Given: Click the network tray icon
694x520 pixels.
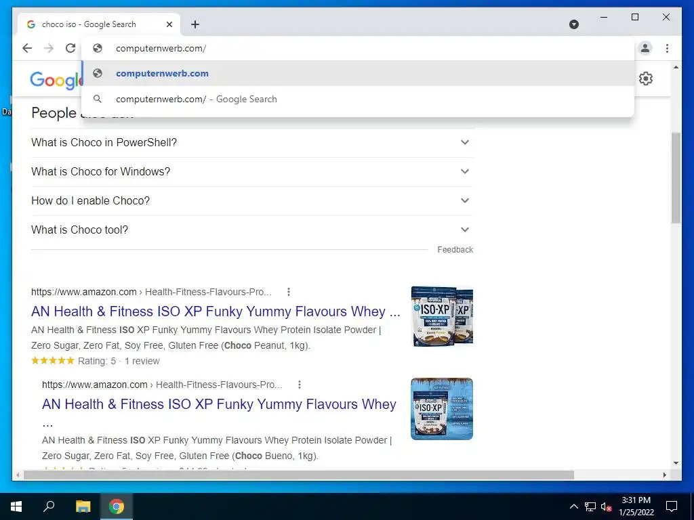Looking at the screenshot, I should (x=590, y=506).
